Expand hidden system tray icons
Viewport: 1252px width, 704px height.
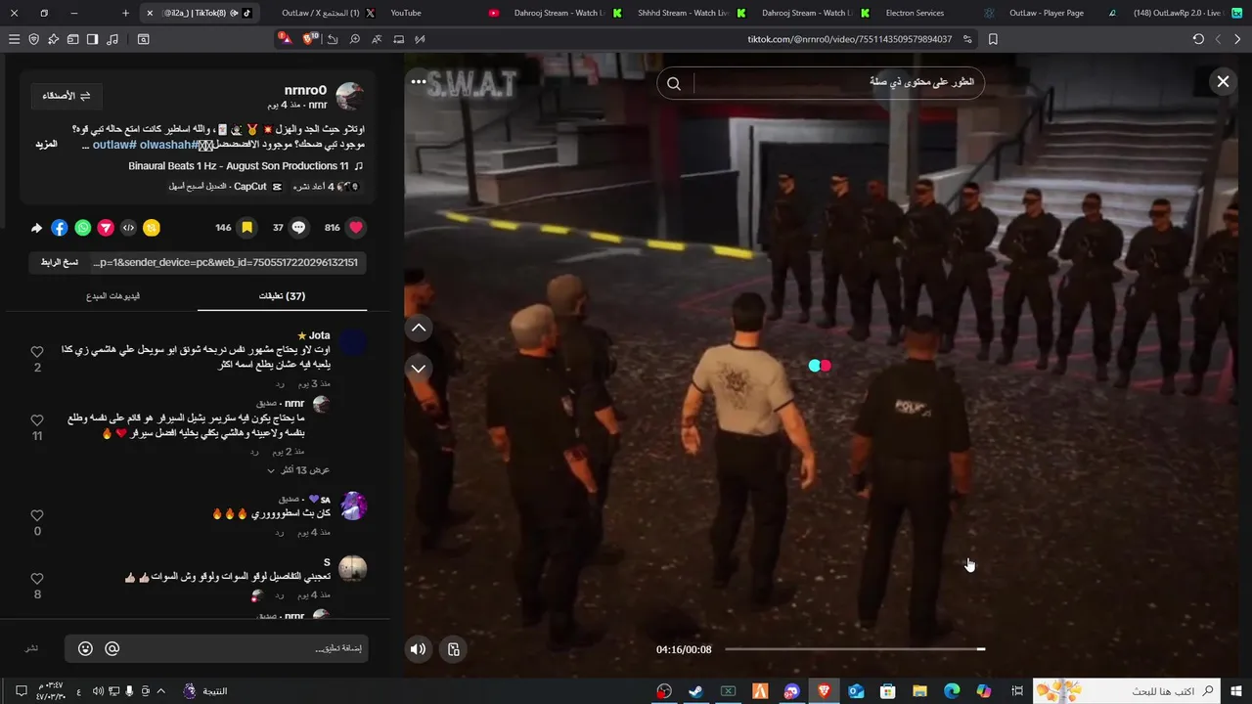[x=161, y=691]
